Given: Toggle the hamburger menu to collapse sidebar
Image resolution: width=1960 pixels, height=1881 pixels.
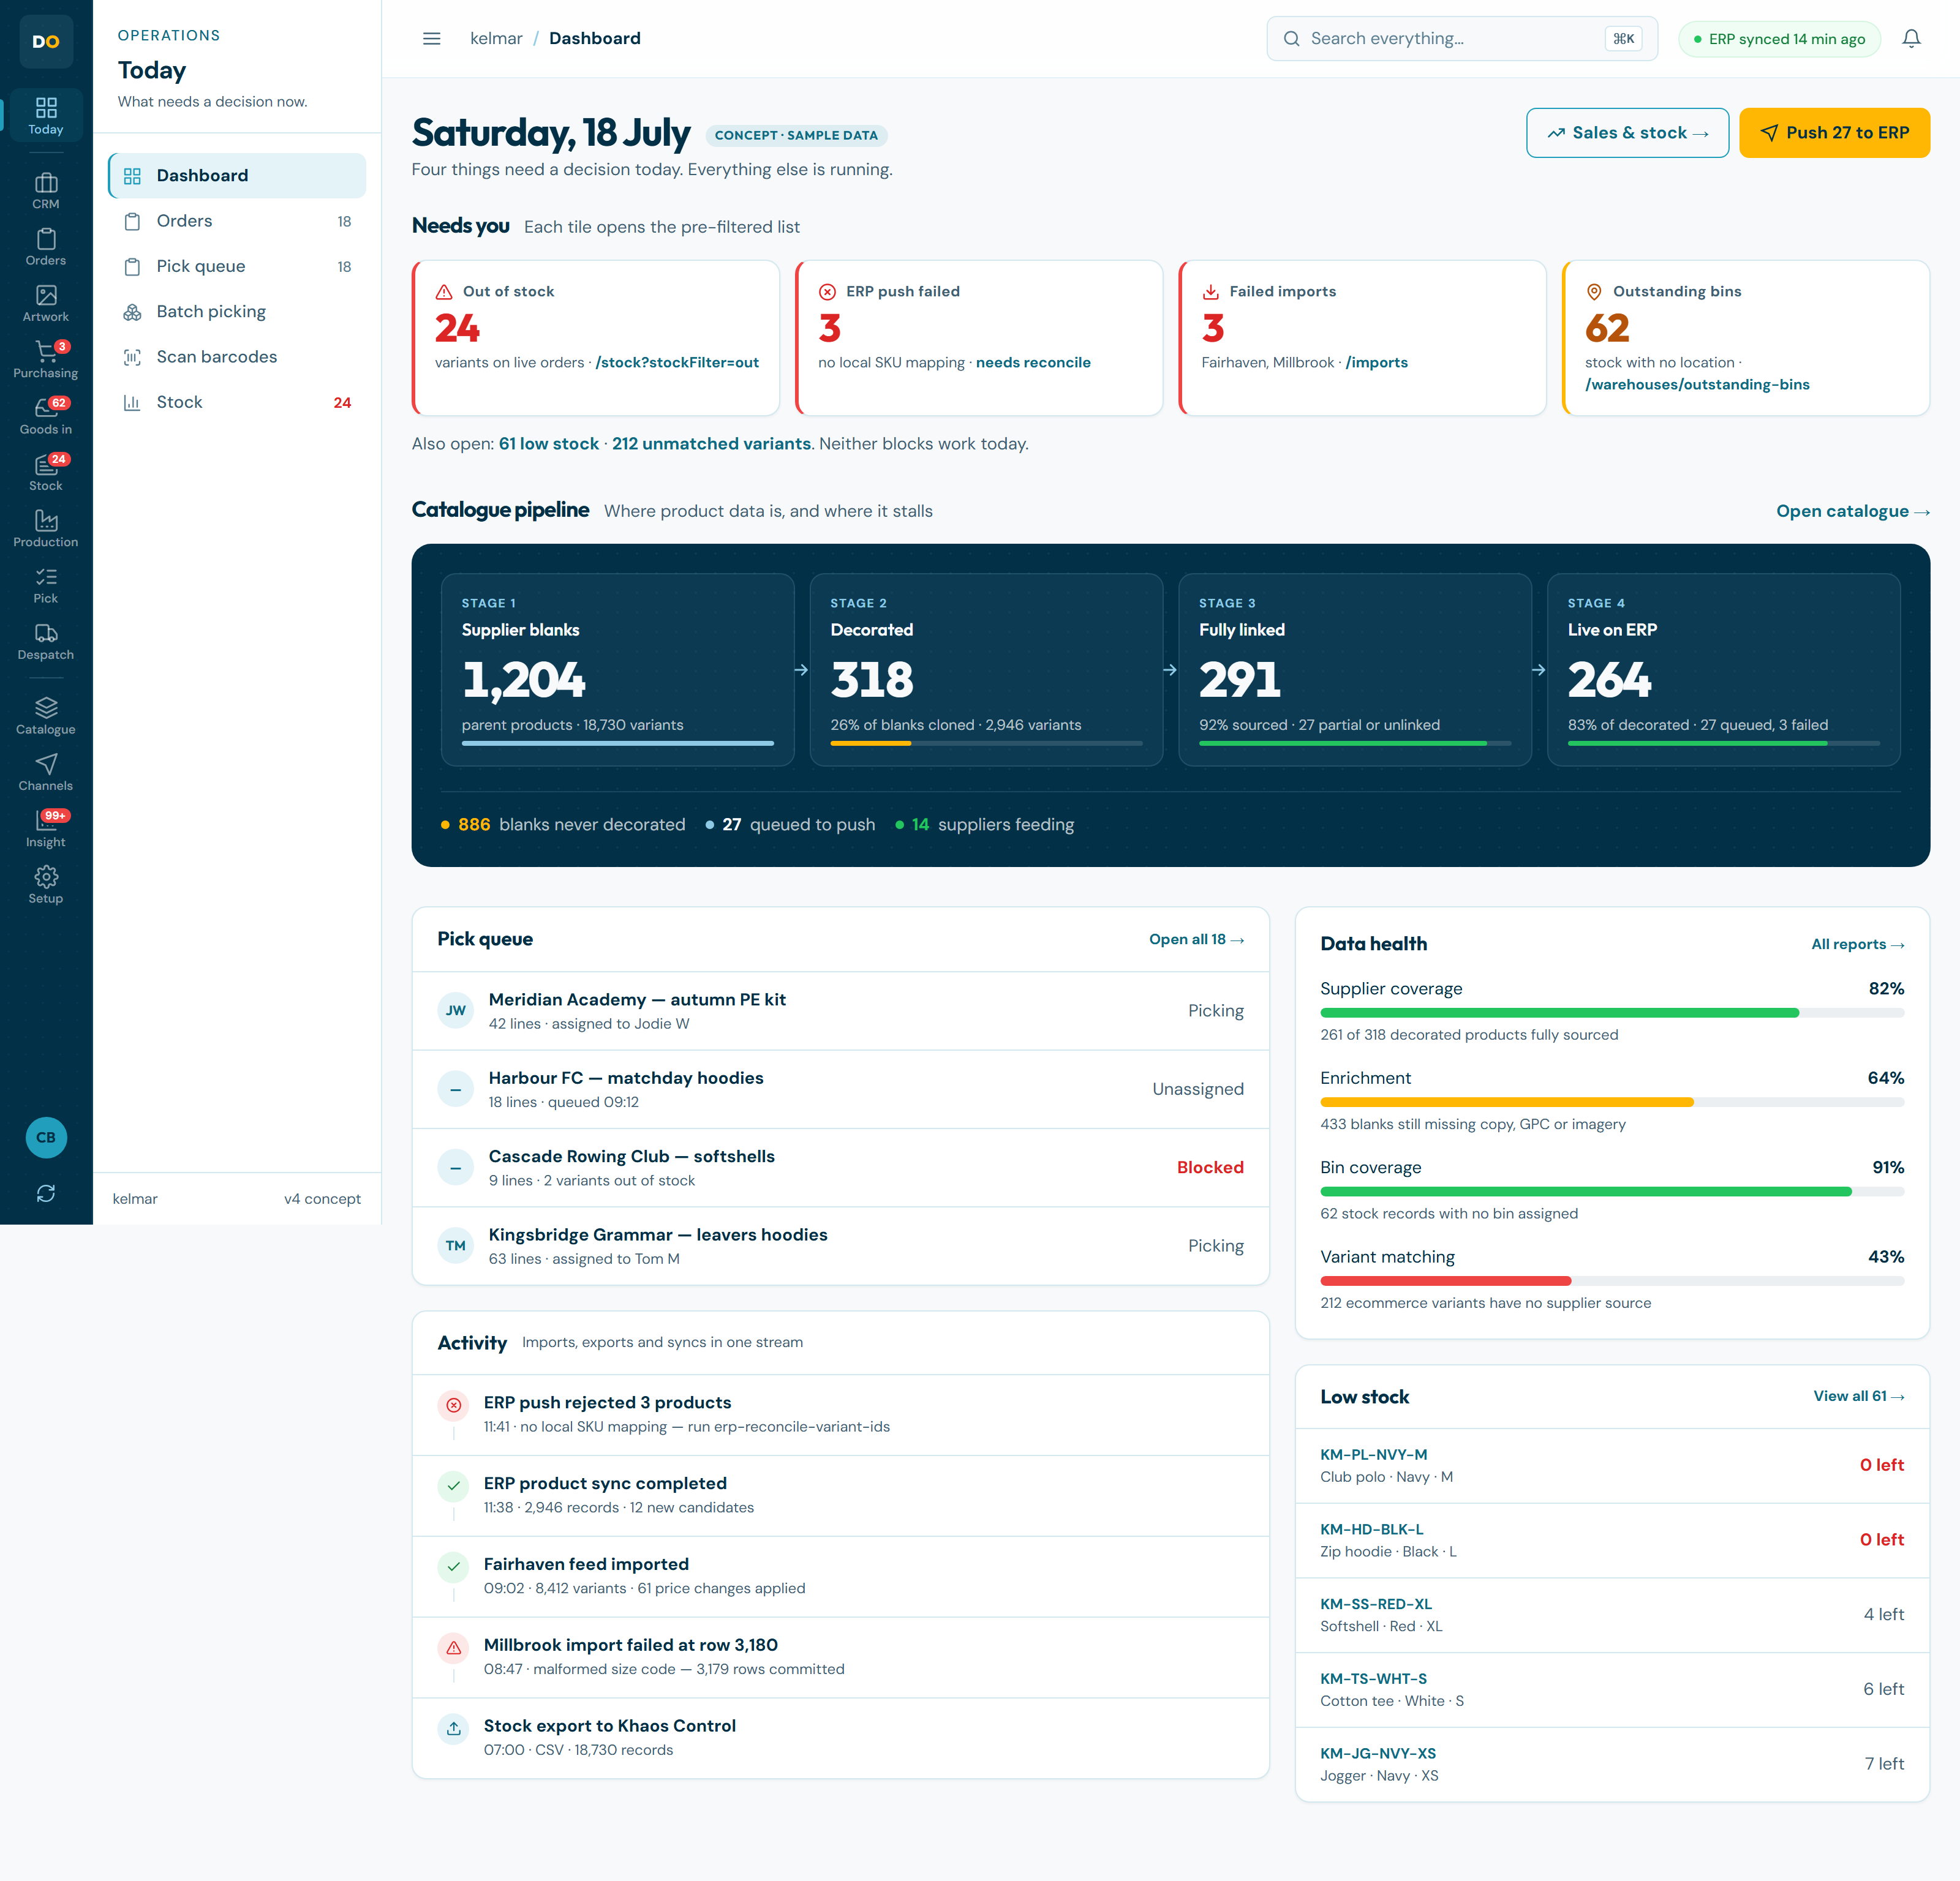Looking at the screenshot, I should click(x=432, y=39).
